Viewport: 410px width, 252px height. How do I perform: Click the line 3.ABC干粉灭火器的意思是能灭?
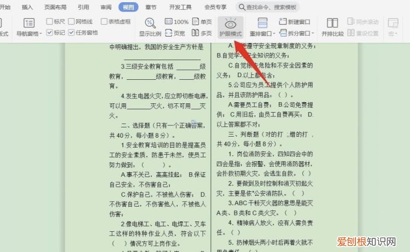pyautogui.click(x=271, y=203)
